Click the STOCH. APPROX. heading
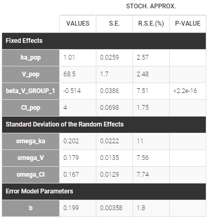Screen dimensions: 210x219 (151, 6)
